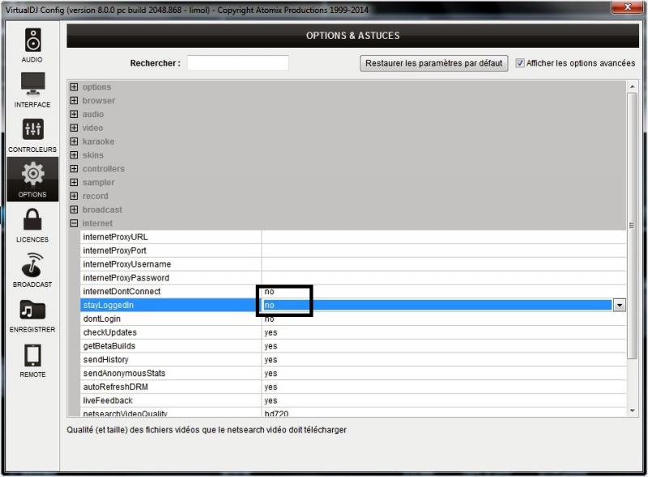Select the stayLoggedIn setting name
Viewport: 648px width, 477px height.
click(x=109, y=305)
